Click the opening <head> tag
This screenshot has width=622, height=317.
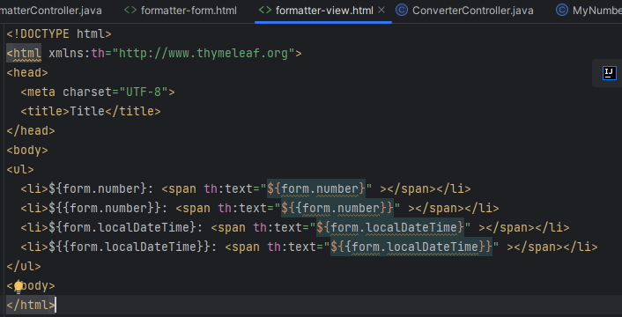pos(27,73)
